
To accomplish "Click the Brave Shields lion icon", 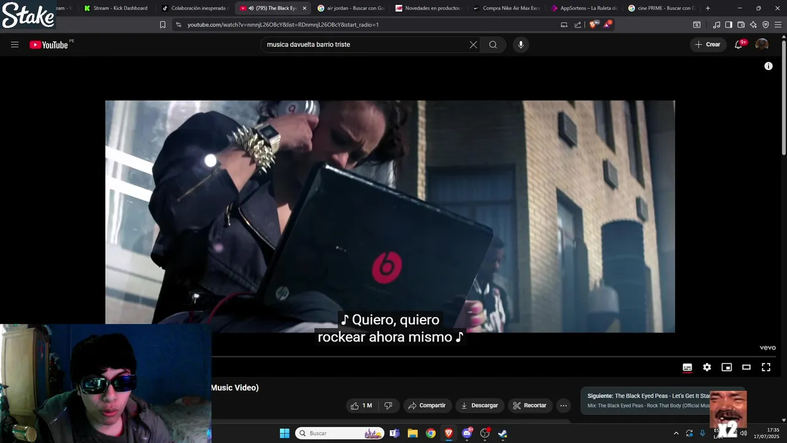I will click(593, 25).
